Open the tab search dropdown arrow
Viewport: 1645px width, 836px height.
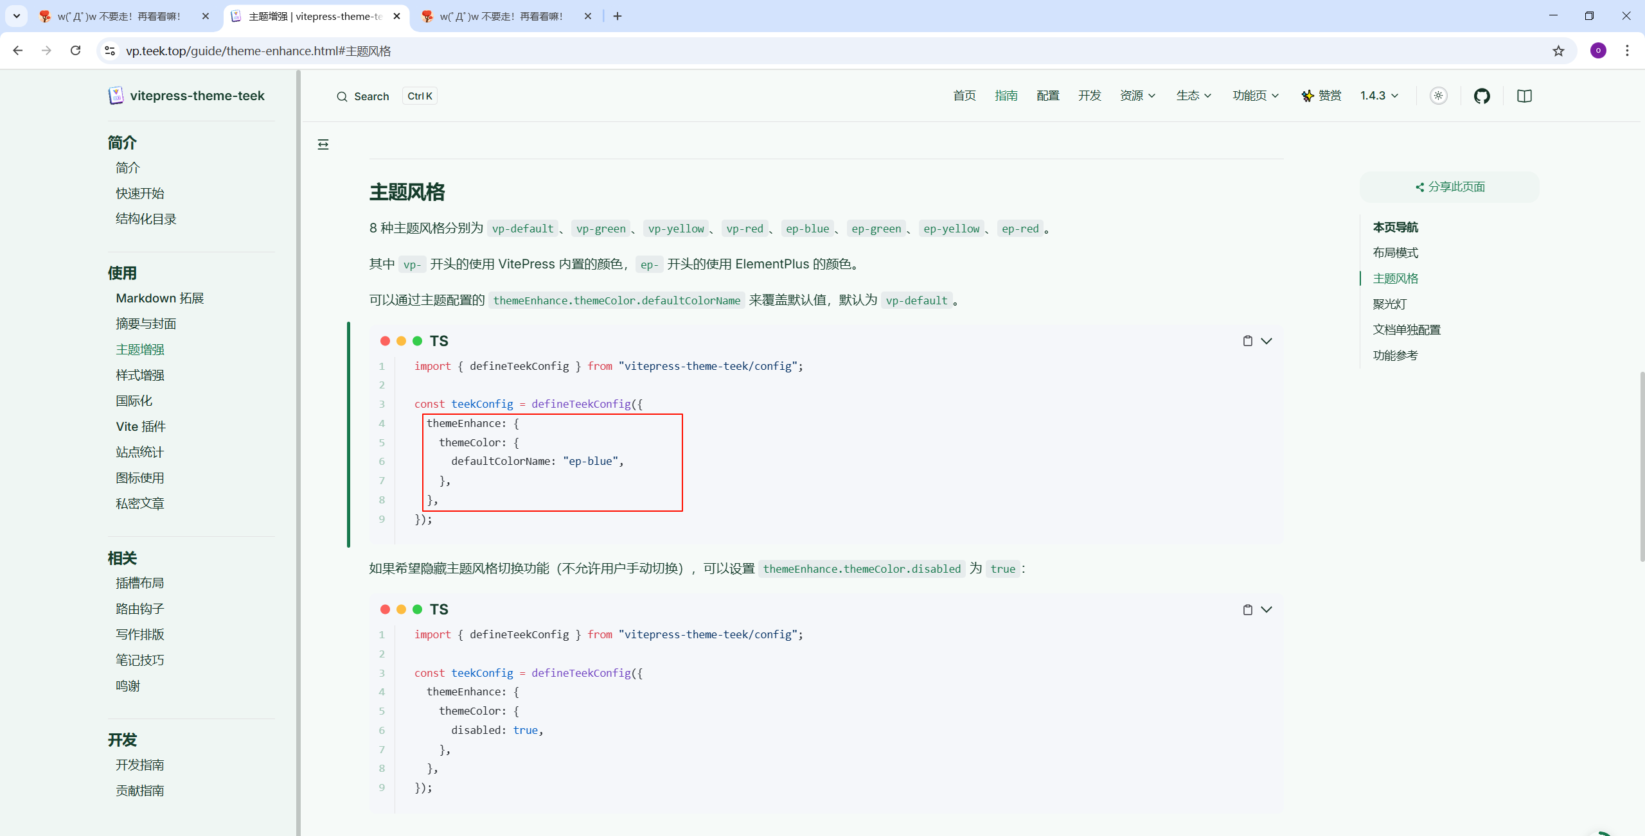tap(17, 16)
